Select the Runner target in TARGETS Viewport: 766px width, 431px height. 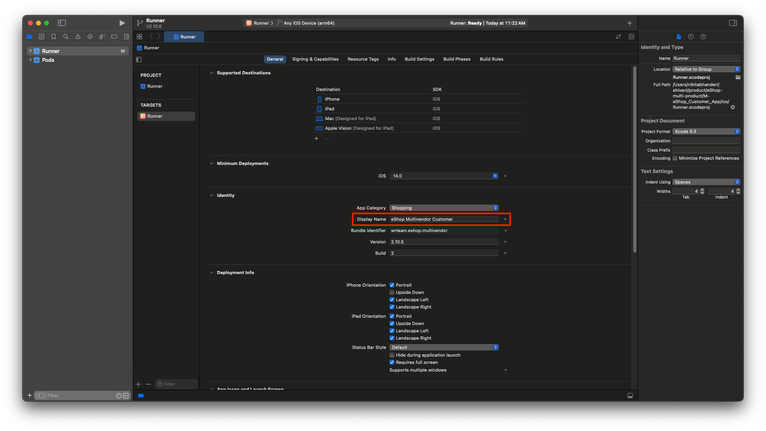(x=166, y=116)
